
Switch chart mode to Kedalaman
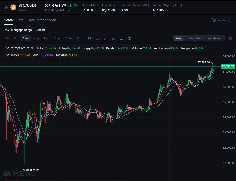(x=215, y=38)
